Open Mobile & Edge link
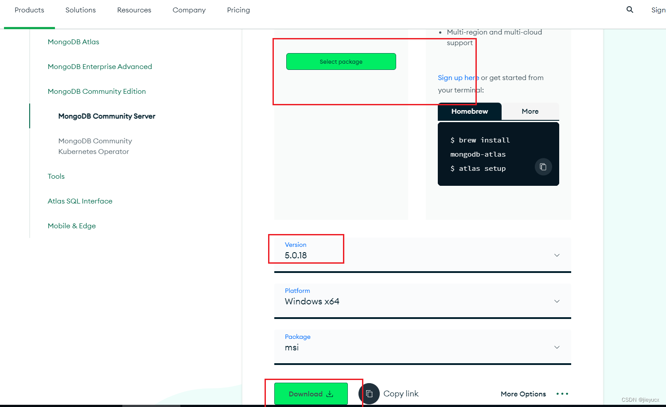The height and width of the screenshot is (407, 666). [x=72, y=226]
